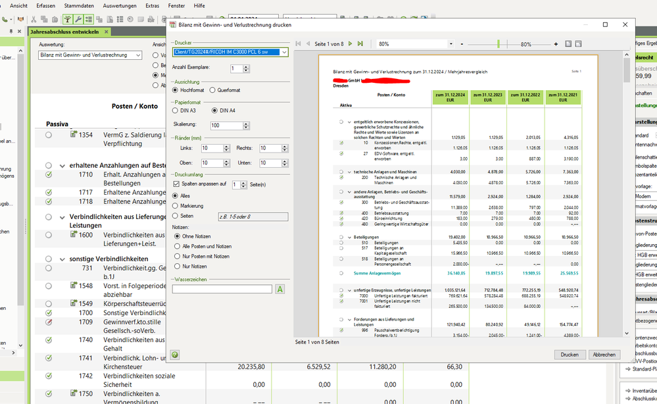Select Nur Notizen option
This screenshot has width=657, height=404.
pos(178,266)
